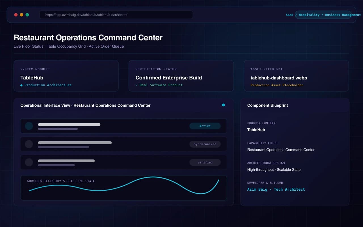Image resolution: width=363 pixels, height=227 pixels.
Task: Click the 'PRODUCT CONTEXT' label
Action: tap(261, 123)
